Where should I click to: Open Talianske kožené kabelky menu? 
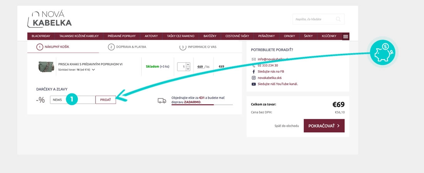tap(79, 36)
